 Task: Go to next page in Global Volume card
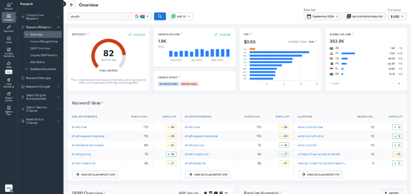point(399,84)
